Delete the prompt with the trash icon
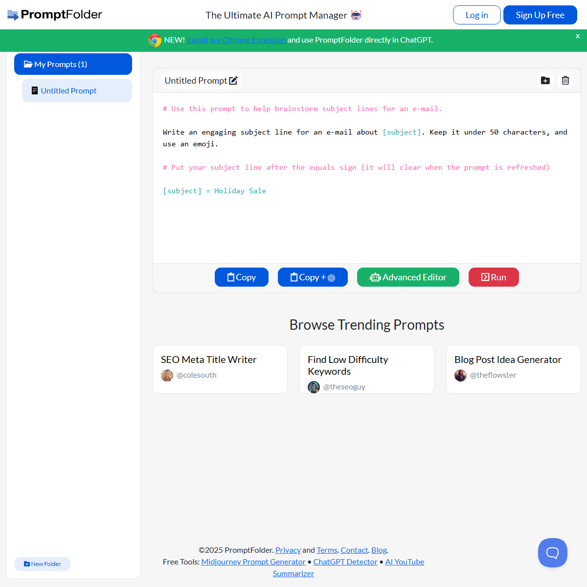Viewport: 587px width, 587px height. pyautogui.click(x=565, y=80)
